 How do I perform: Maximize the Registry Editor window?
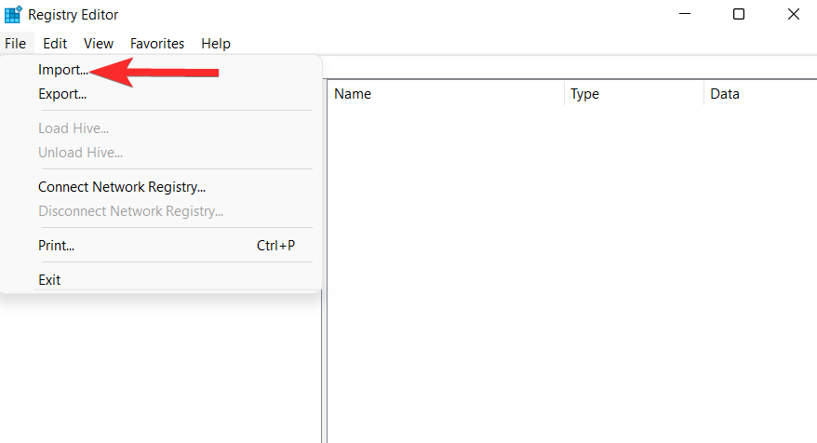pos(739,15)
